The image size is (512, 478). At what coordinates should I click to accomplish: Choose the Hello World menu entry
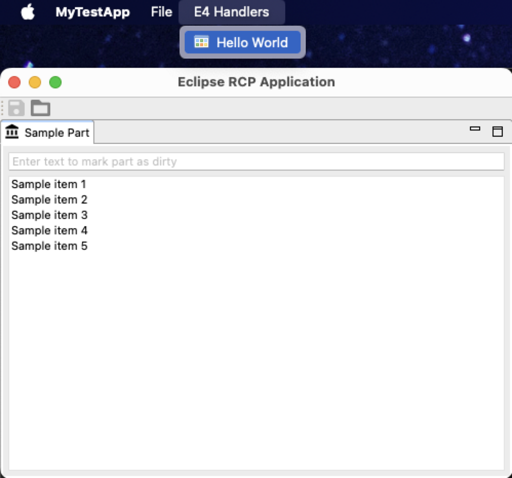242,42
